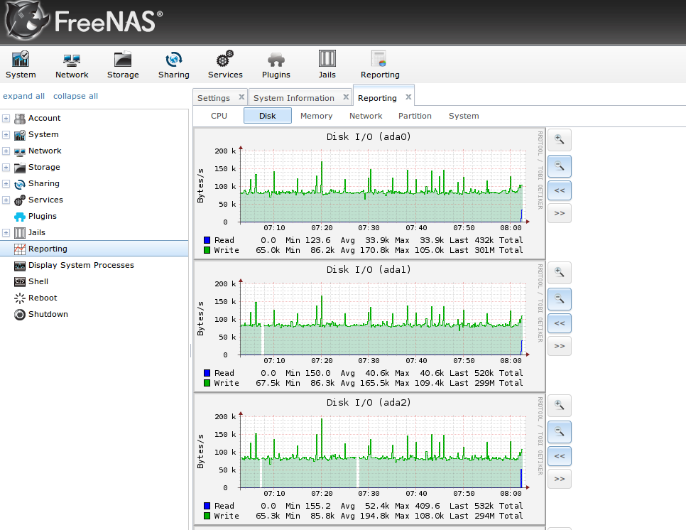Click the expand all link

[23, 96]
